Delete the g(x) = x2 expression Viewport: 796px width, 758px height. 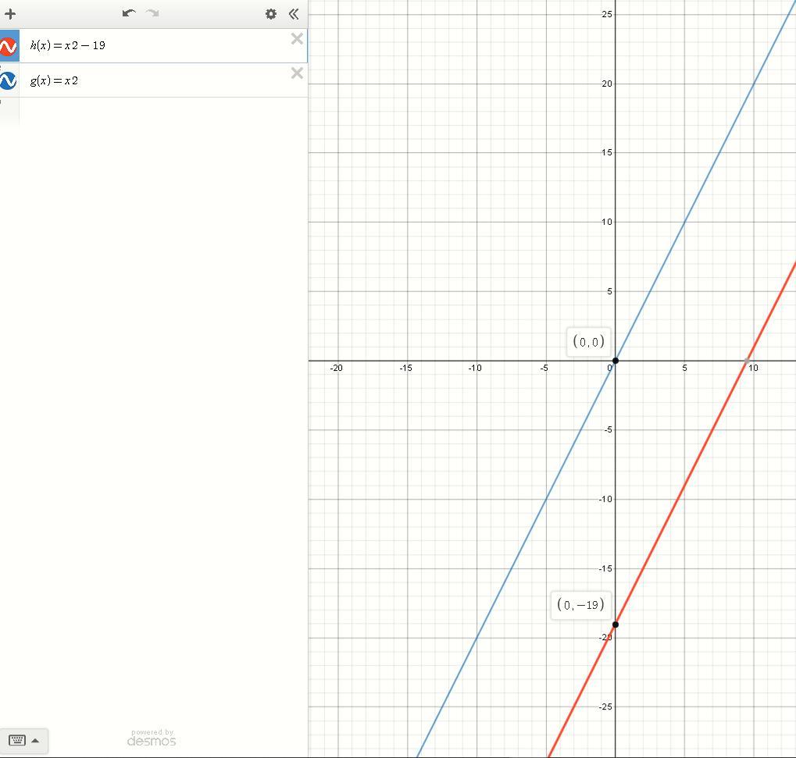coord(297,73)
